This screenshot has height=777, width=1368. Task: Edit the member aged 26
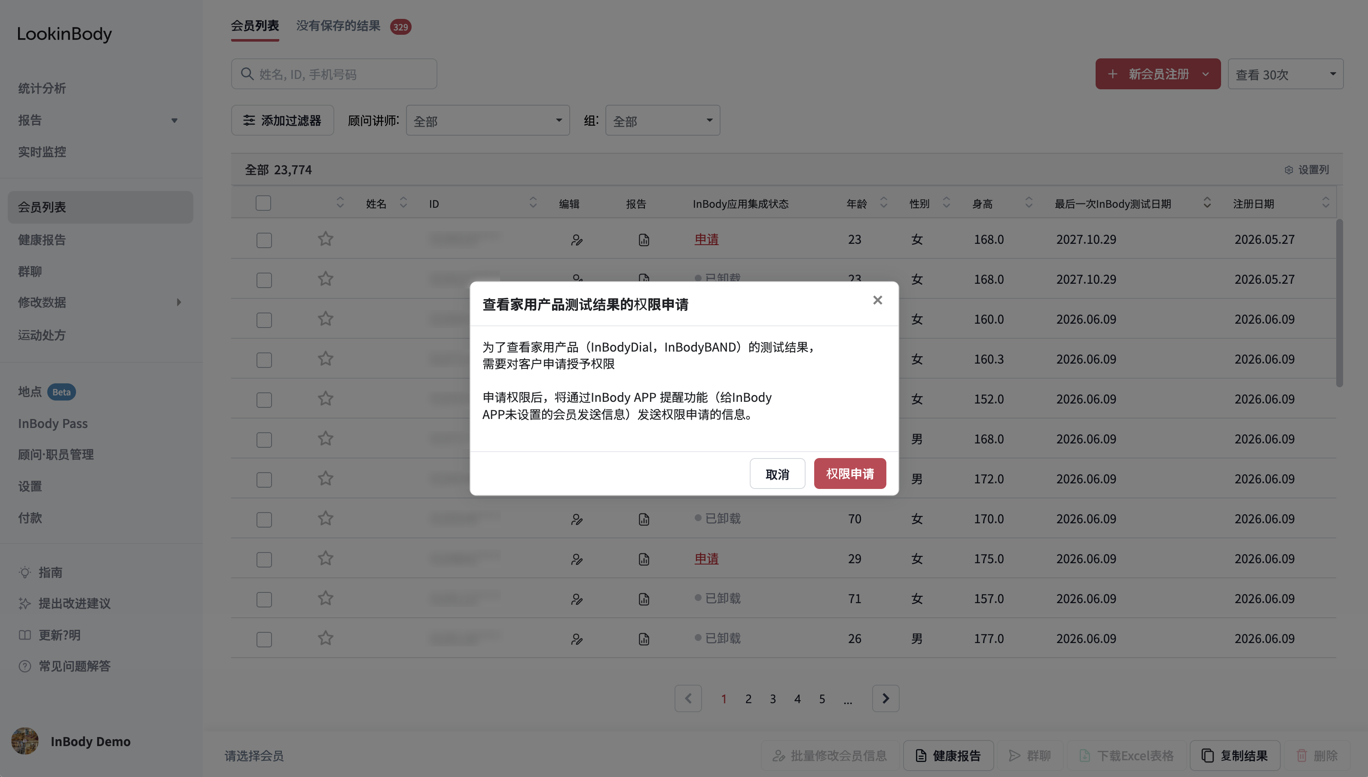pos(577,639)
